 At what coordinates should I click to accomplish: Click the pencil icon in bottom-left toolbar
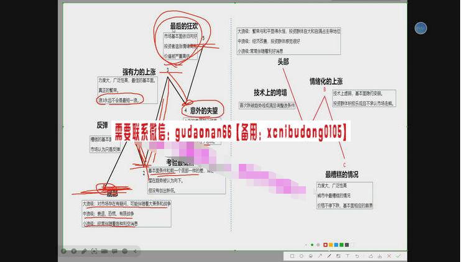pos(83,251)
